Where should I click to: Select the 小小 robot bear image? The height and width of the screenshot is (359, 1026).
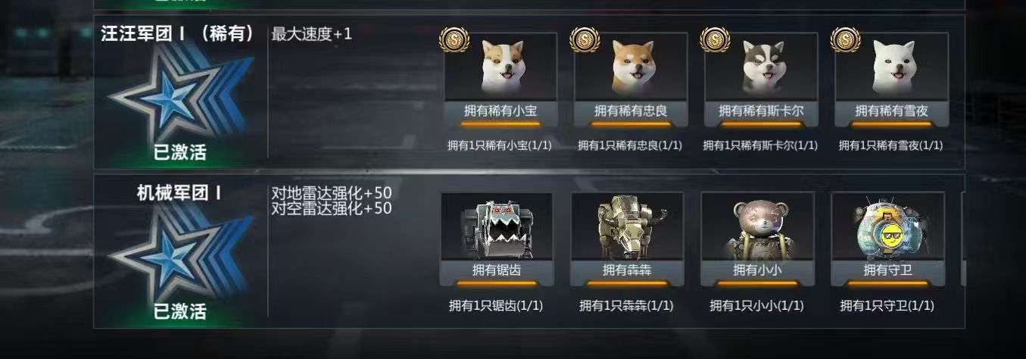[x=758, y=226]
